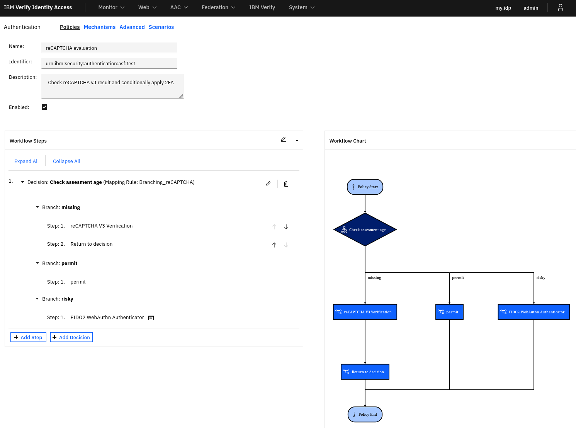Toggle the Enabled checkbox
576x430 pixels.
coord(44,107)
